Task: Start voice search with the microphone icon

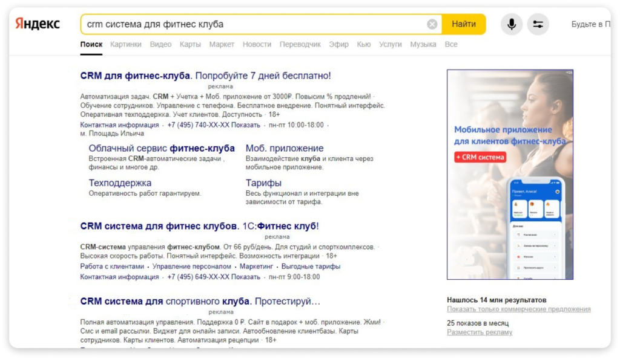Action: click(x=511, y=24)
